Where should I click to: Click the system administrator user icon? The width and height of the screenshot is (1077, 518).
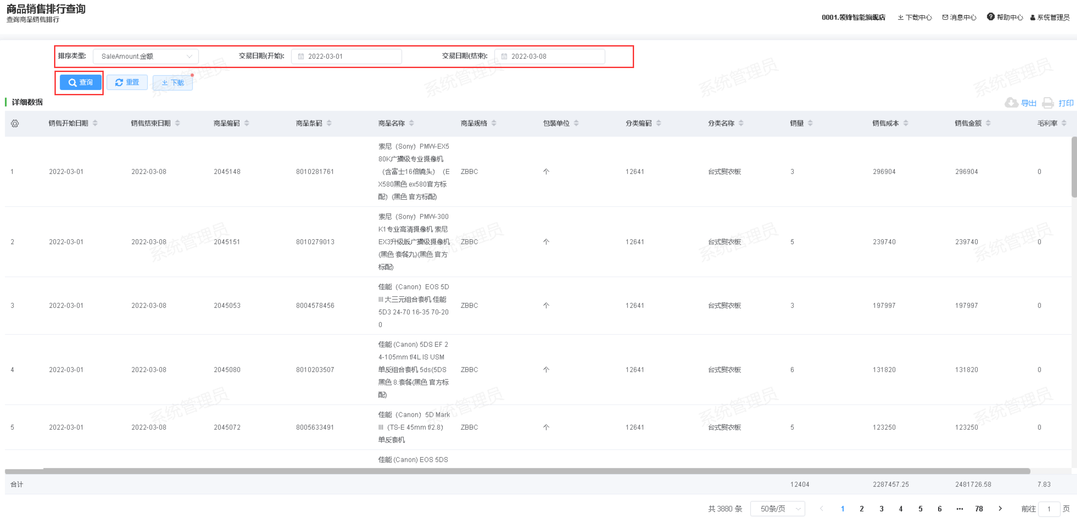coord(1033,18)
